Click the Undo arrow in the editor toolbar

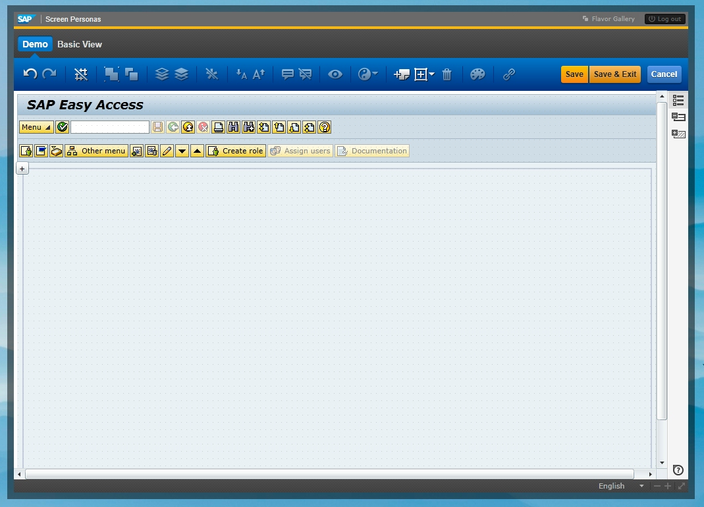tap(30, 74)
